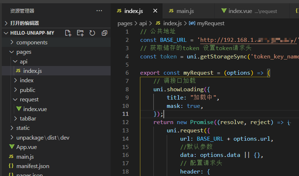Collapse the request folder
Viewport: 299px width, 176px height.
coord(15,99)
